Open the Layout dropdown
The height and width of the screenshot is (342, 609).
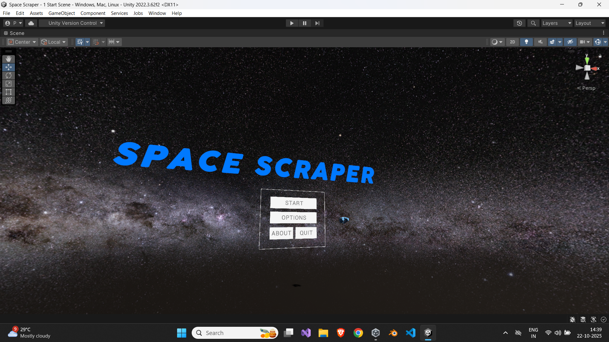click(x=590, y=23)
